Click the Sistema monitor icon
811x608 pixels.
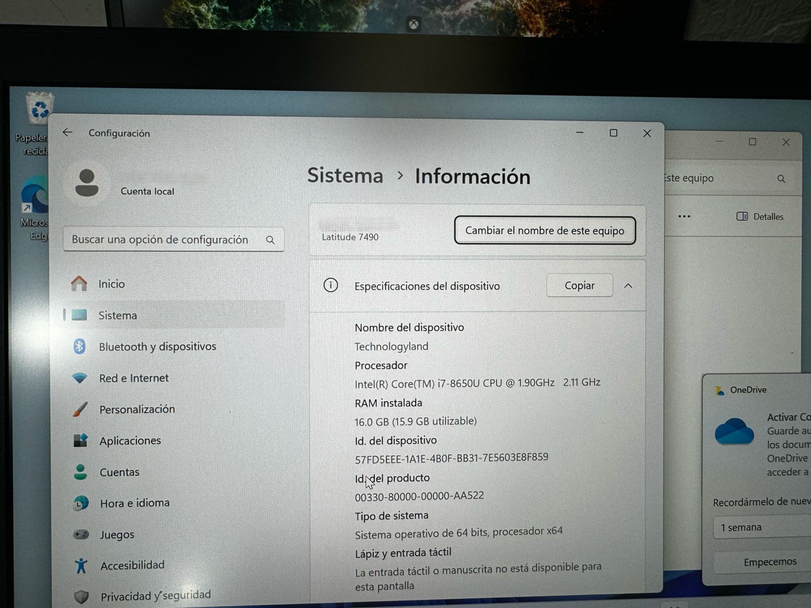pos(80,315)
